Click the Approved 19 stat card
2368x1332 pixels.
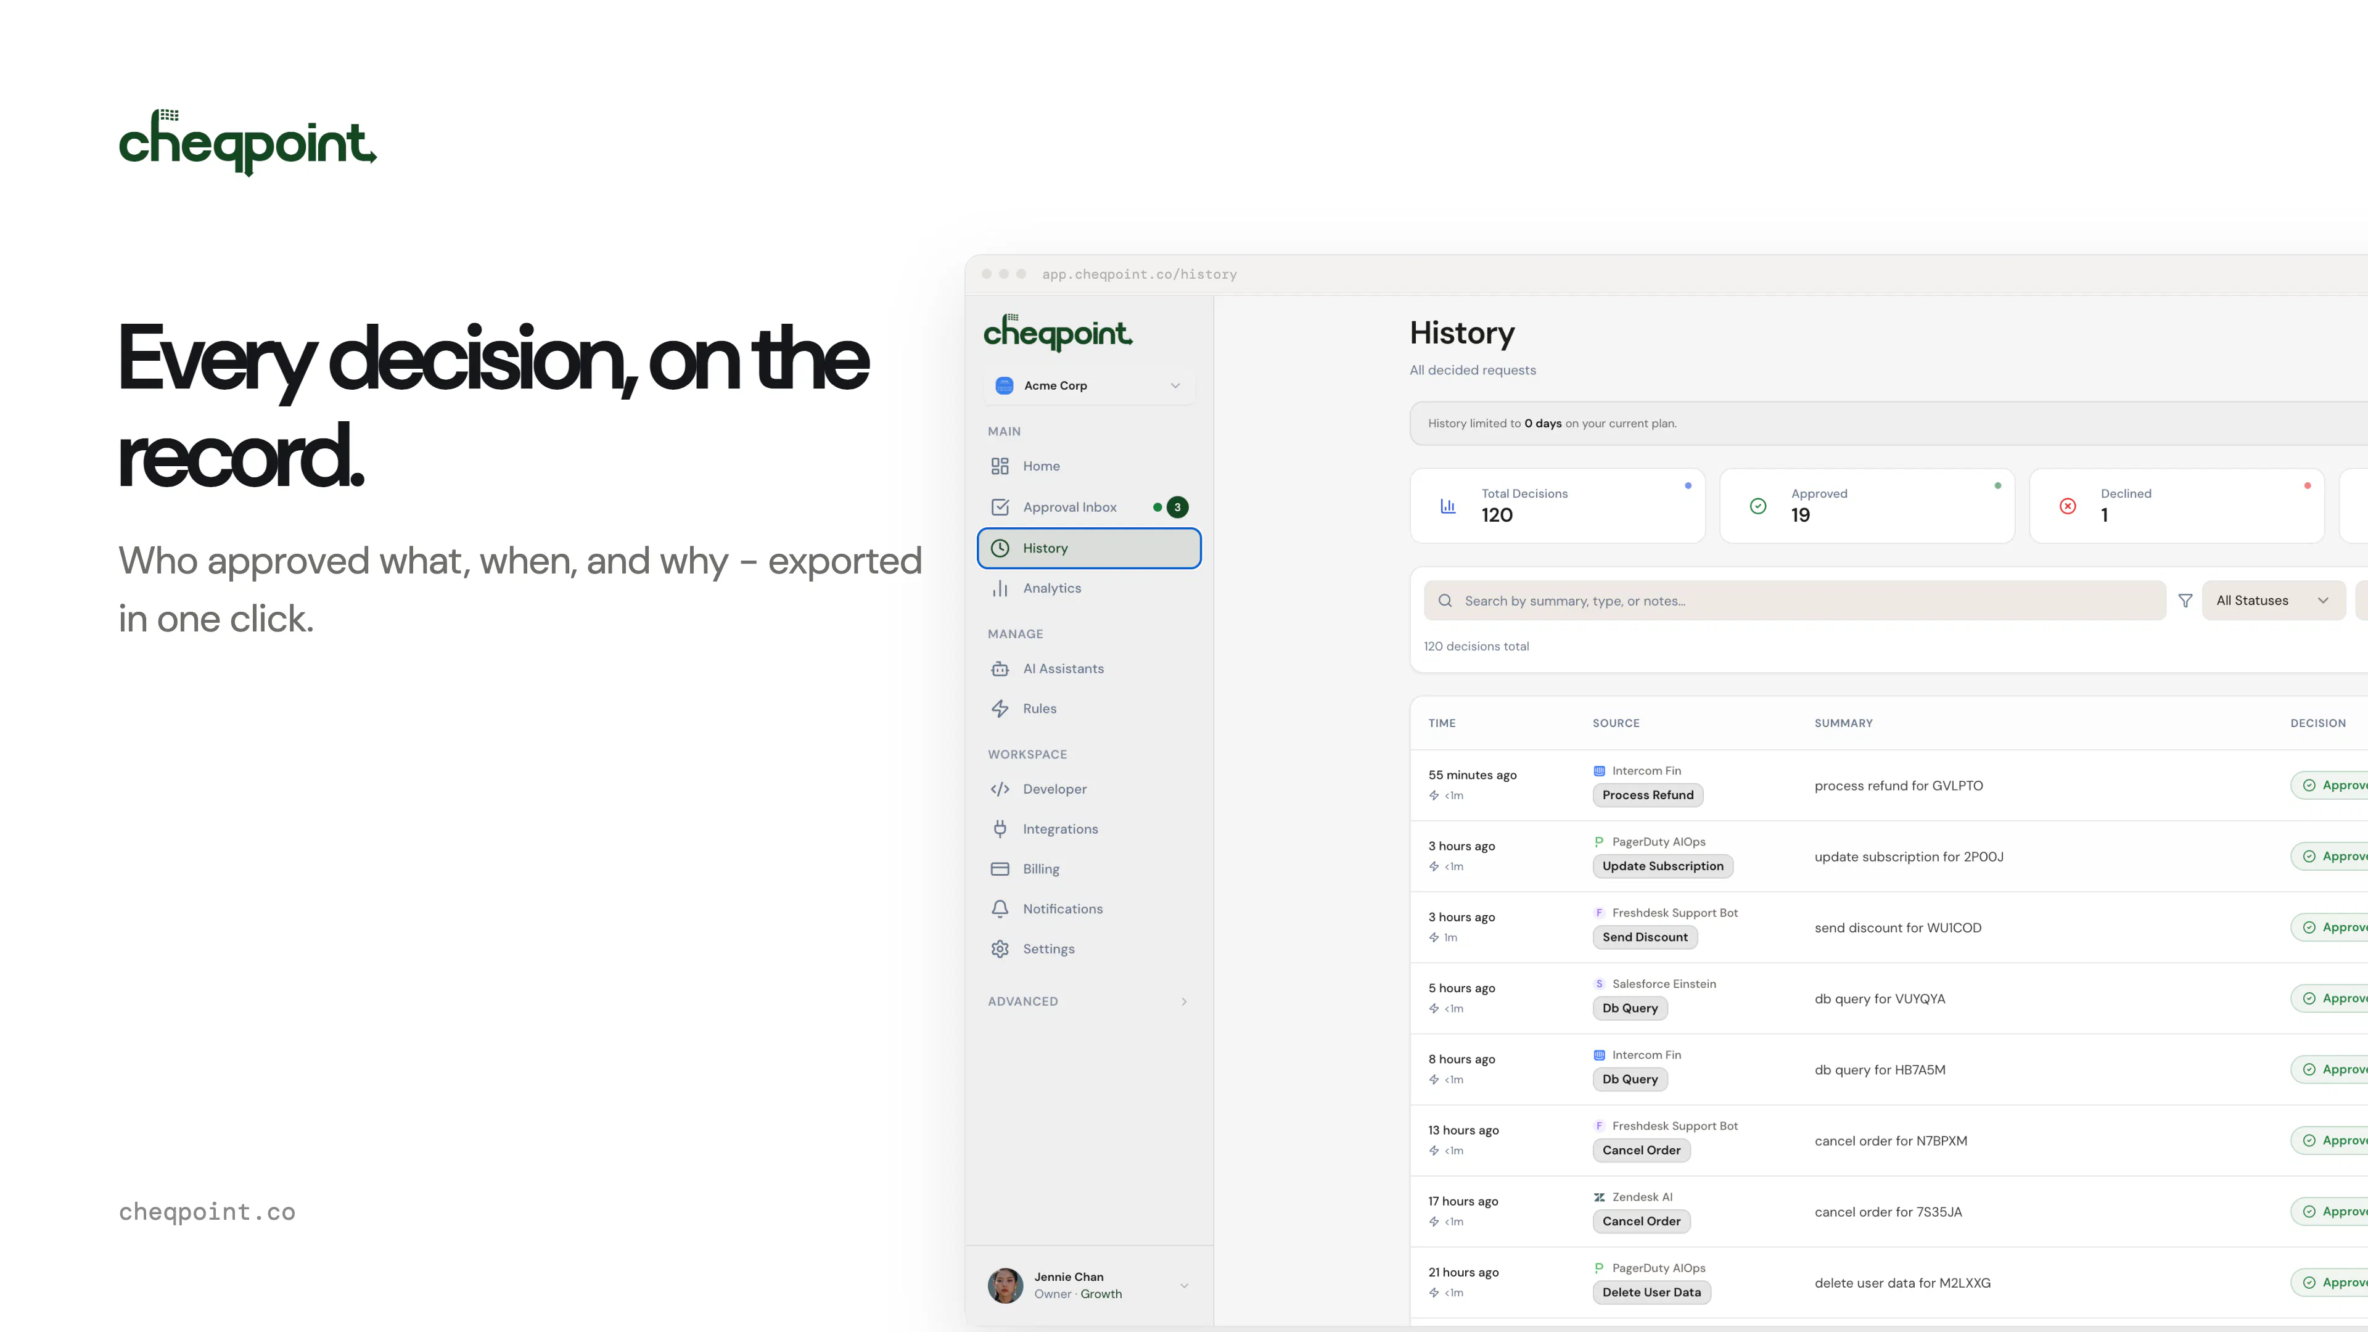coord(1867,506)
